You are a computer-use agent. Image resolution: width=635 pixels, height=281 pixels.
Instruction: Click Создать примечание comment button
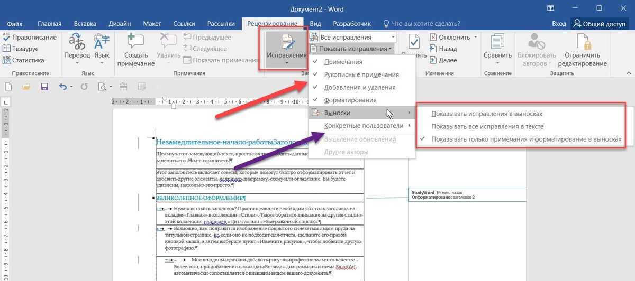[x=136, y=50]
